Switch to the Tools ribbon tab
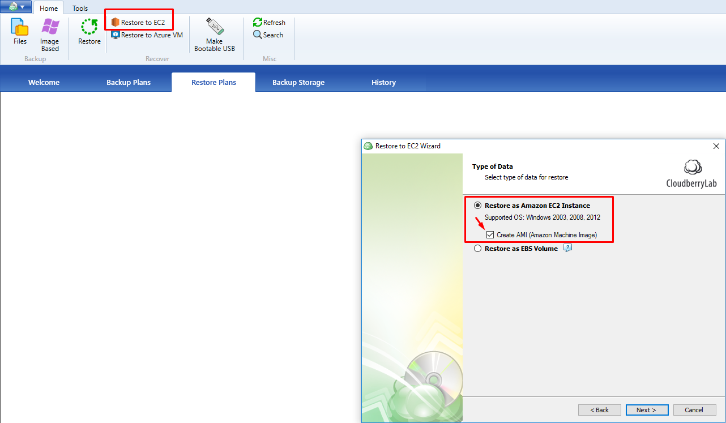Image resolution: width=726 pixels, height=423 pixels. point(80,8)
